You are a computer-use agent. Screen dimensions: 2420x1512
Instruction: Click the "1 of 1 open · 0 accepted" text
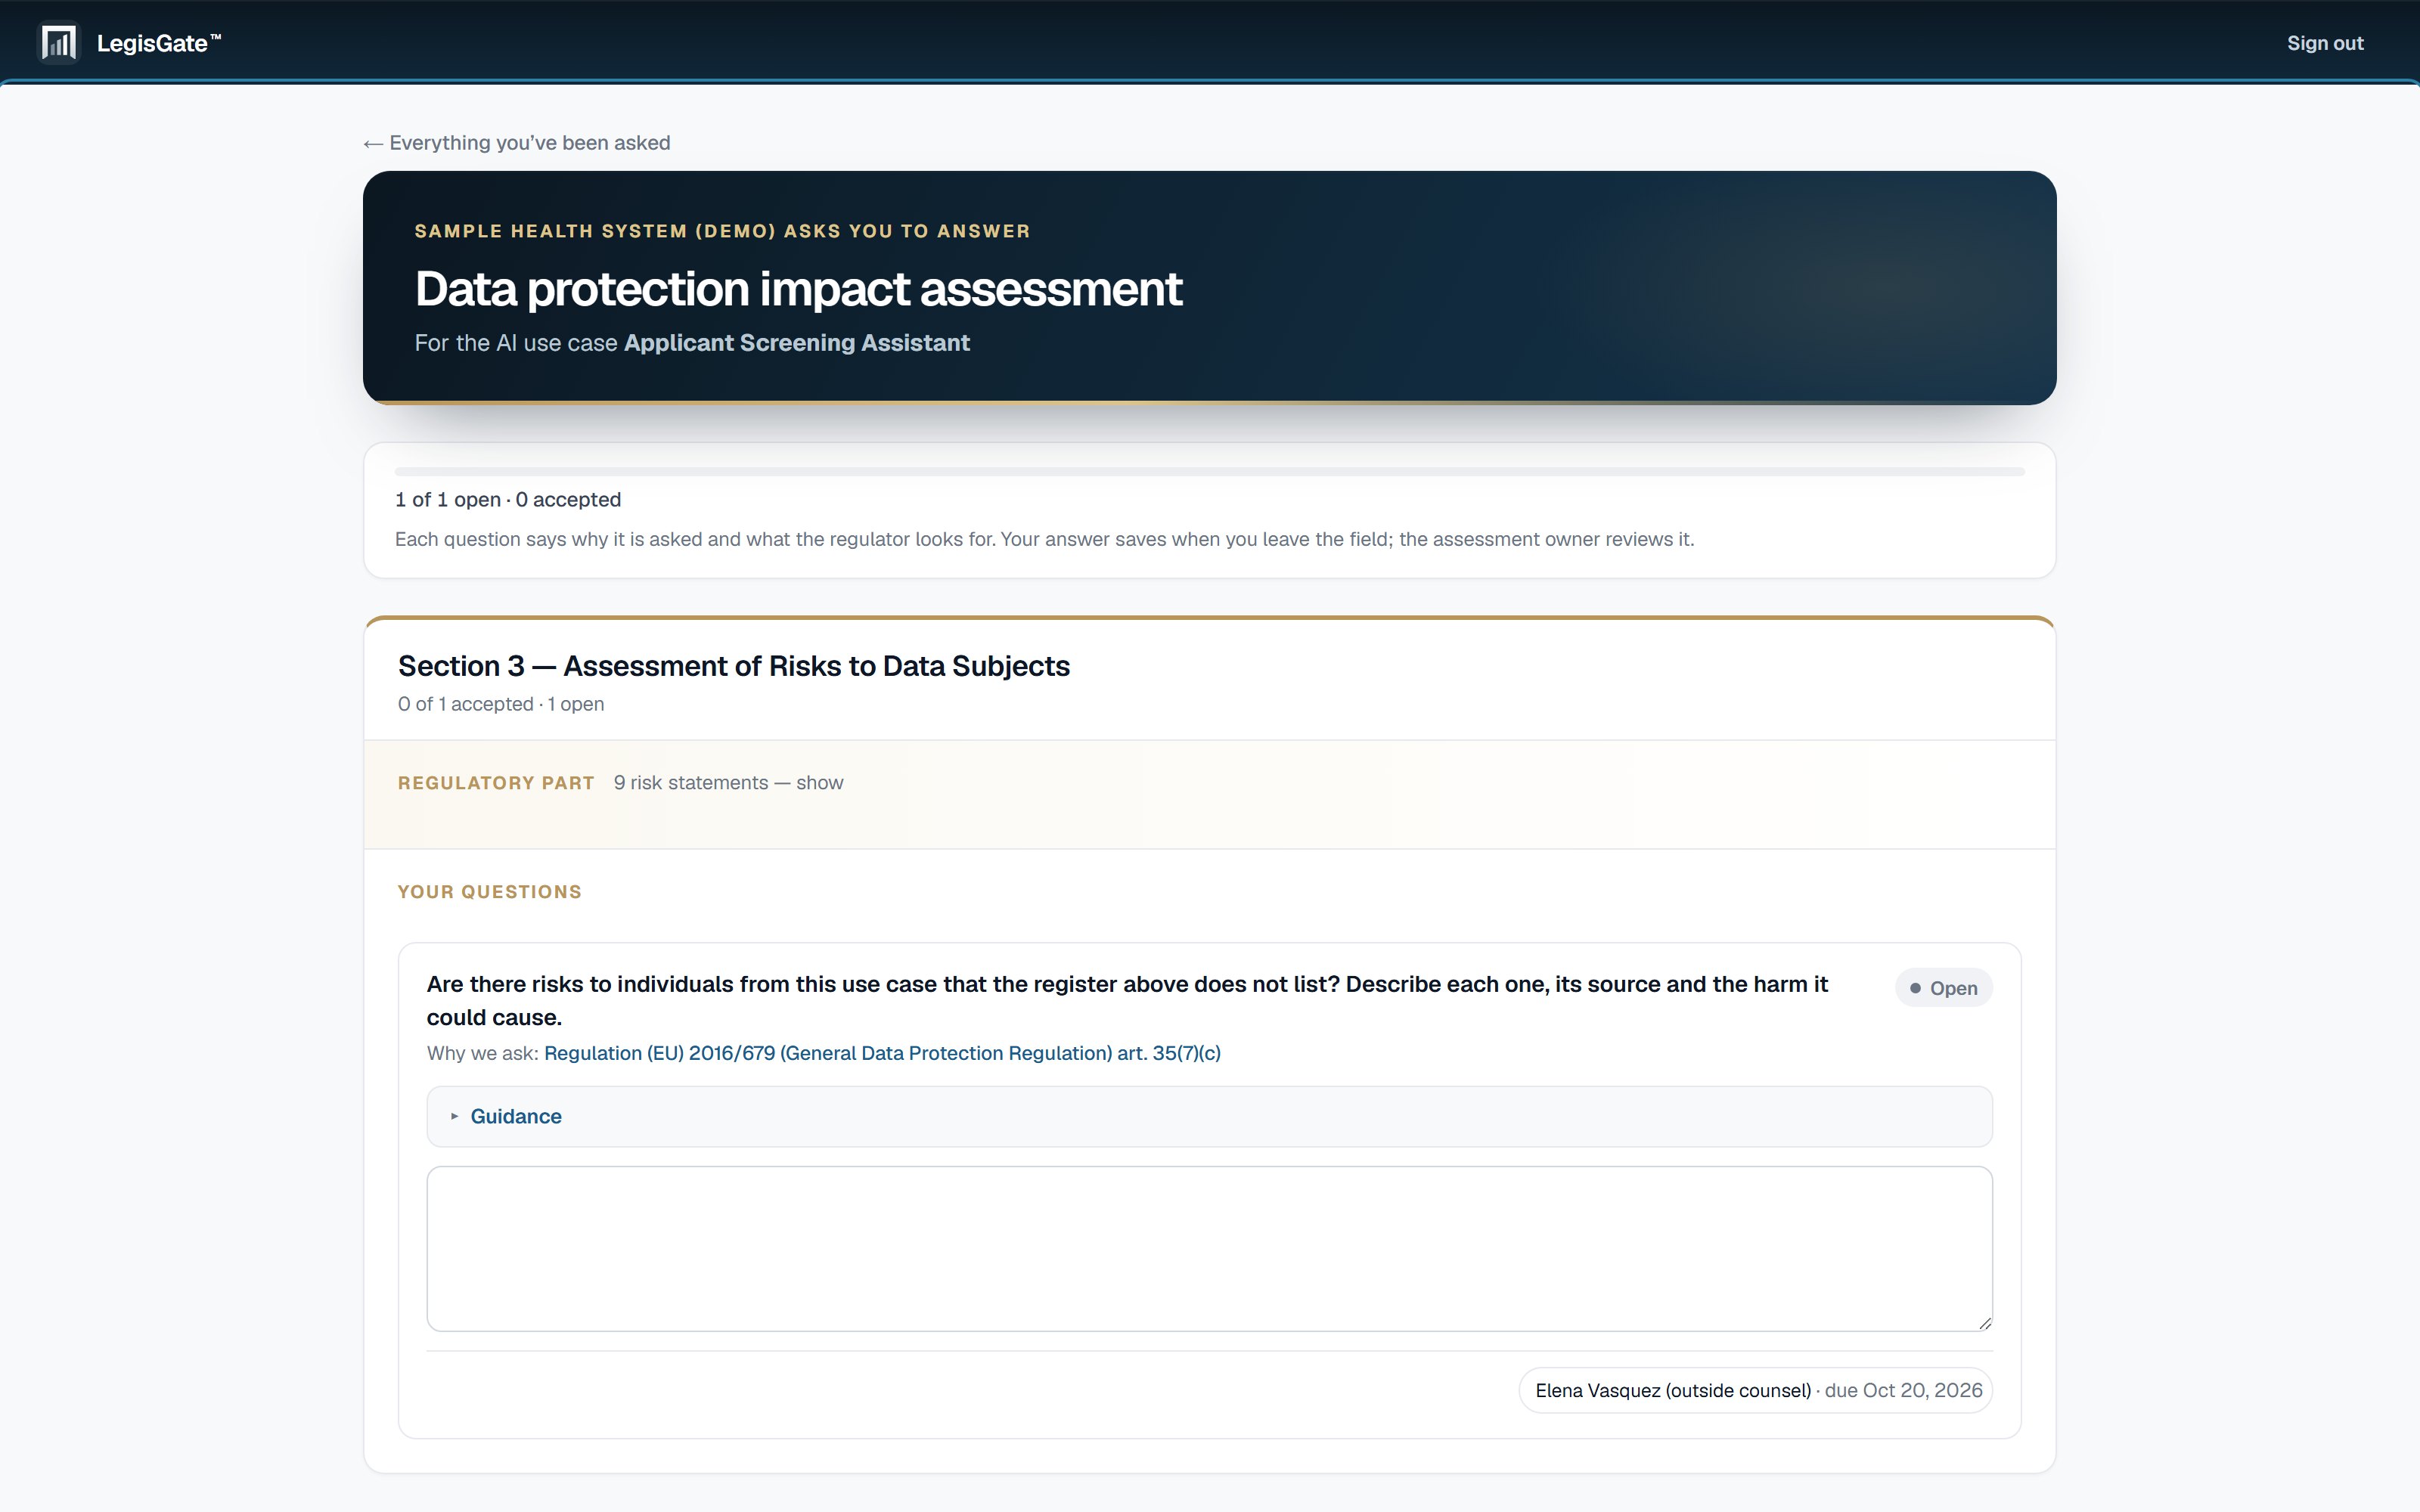point(508,500)
